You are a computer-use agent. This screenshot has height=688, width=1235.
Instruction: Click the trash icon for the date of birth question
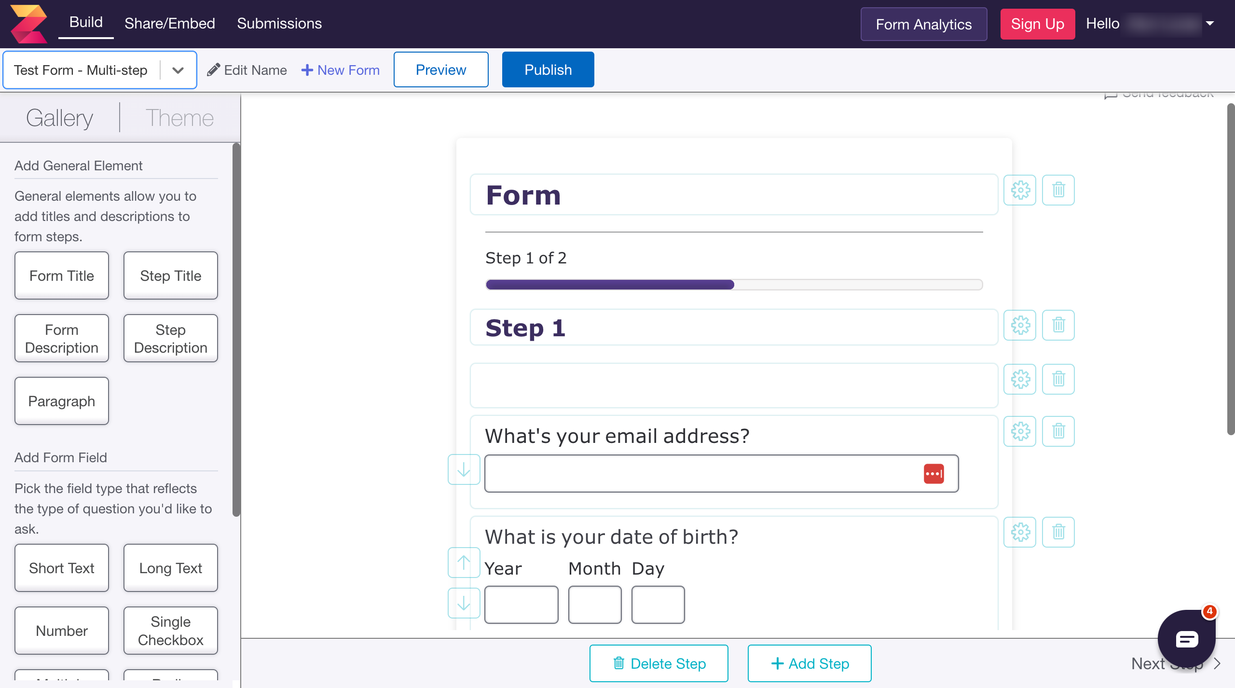pos(1058,532)
